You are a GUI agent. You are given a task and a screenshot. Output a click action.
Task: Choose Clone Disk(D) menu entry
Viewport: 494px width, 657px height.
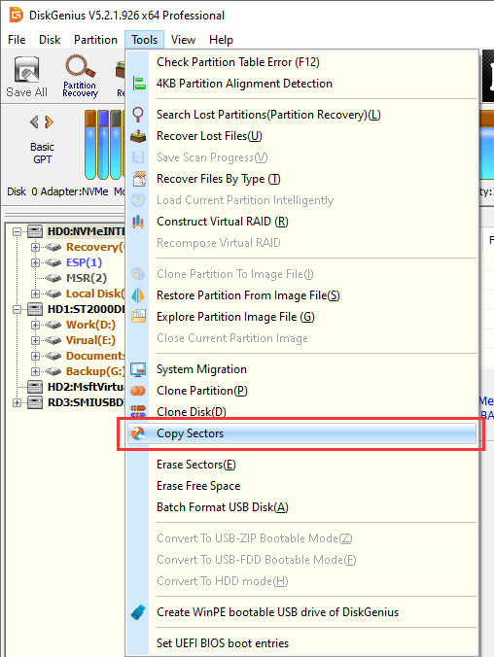[301, 412]
